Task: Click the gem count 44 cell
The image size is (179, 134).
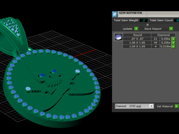Action: pyautogui.click(x=156, y=43)
